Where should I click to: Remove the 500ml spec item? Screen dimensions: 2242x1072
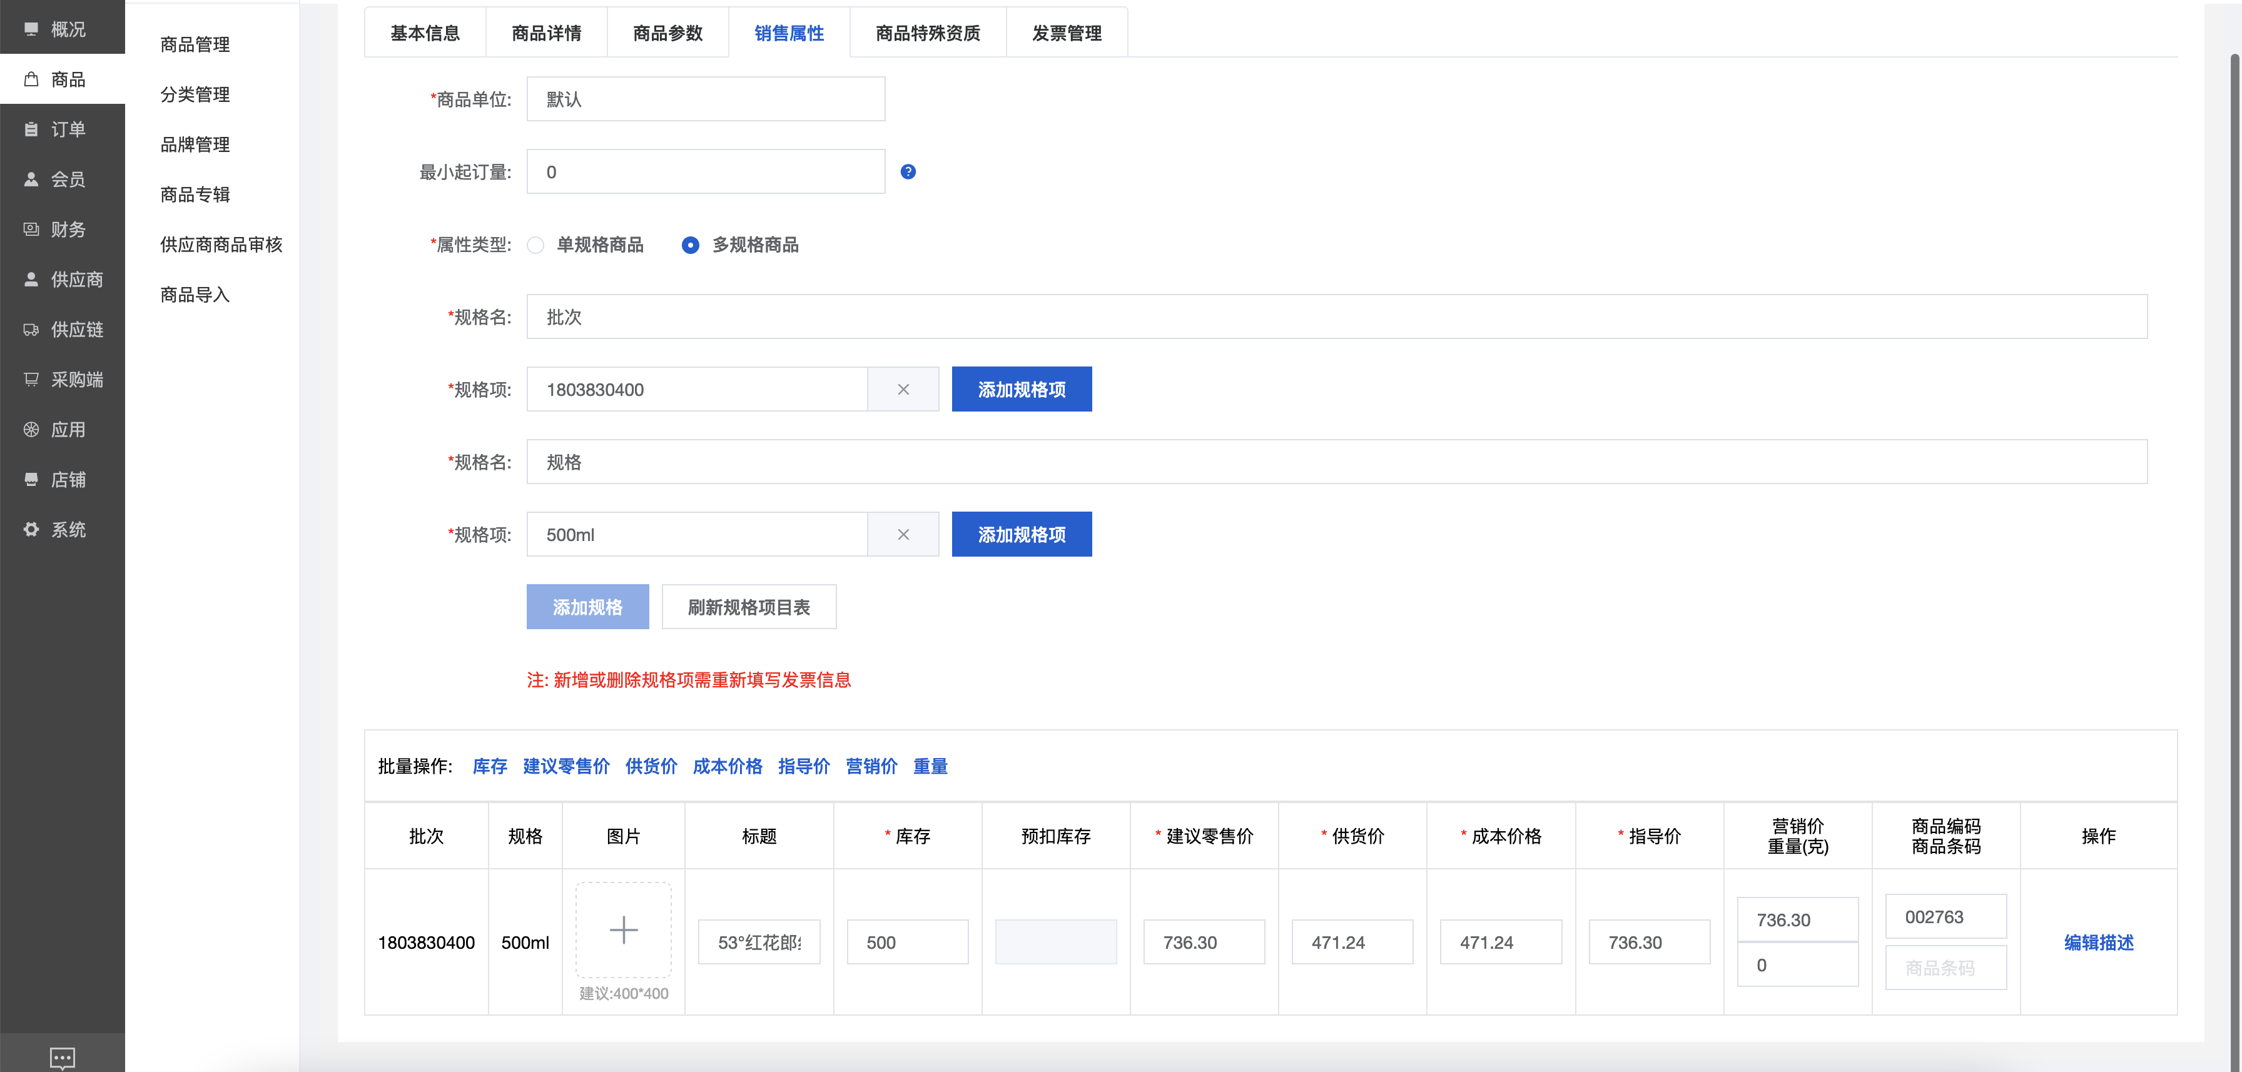pos(903,534)
